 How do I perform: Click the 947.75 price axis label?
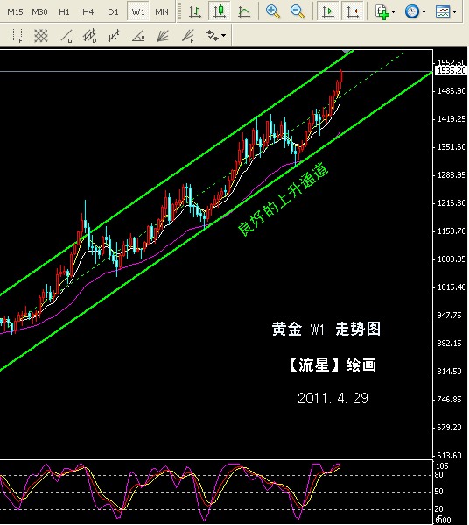(x=449, y=316)
